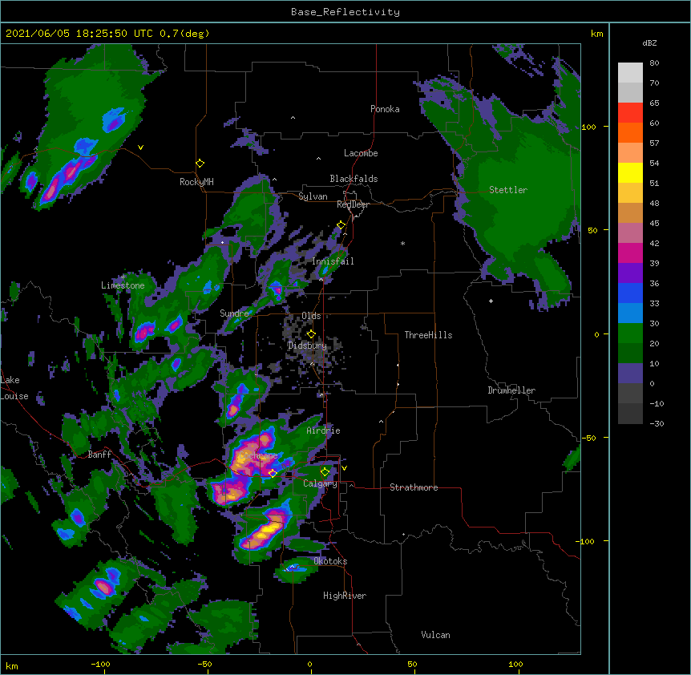Image resolution: width=691 pixels, height=675 pixels.
Task: Pick the bright green 30 dBZ legend swatch
Action: tap(630, 333)
